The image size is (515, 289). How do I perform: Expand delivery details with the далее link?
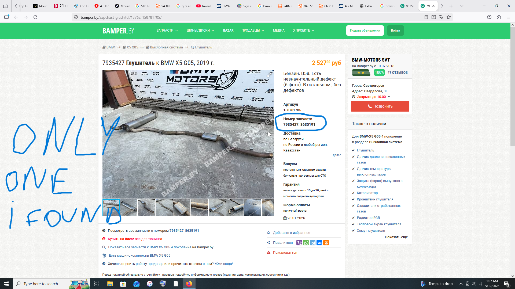(x=337, y=155)
